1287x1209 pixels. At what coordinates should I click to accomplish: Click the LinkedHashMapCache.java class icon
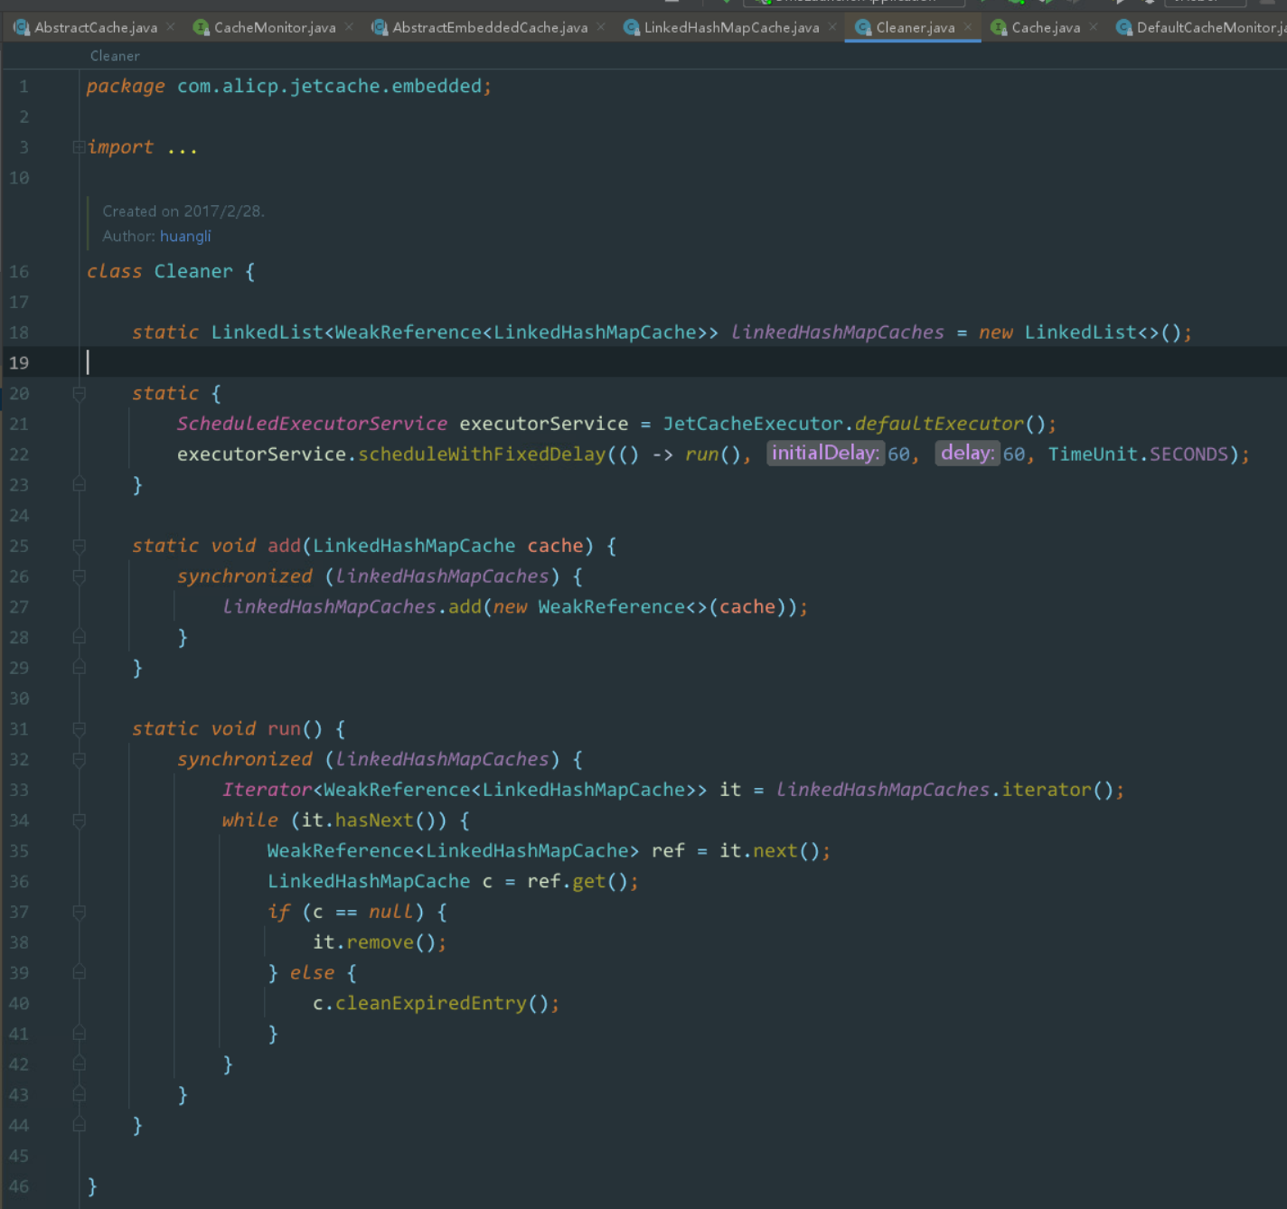631,28
